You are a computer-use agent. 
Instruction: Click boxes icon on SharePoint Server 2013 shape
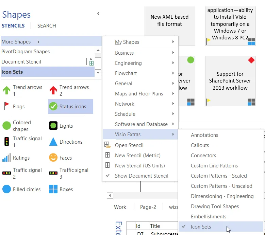click(x=251, y=102)
